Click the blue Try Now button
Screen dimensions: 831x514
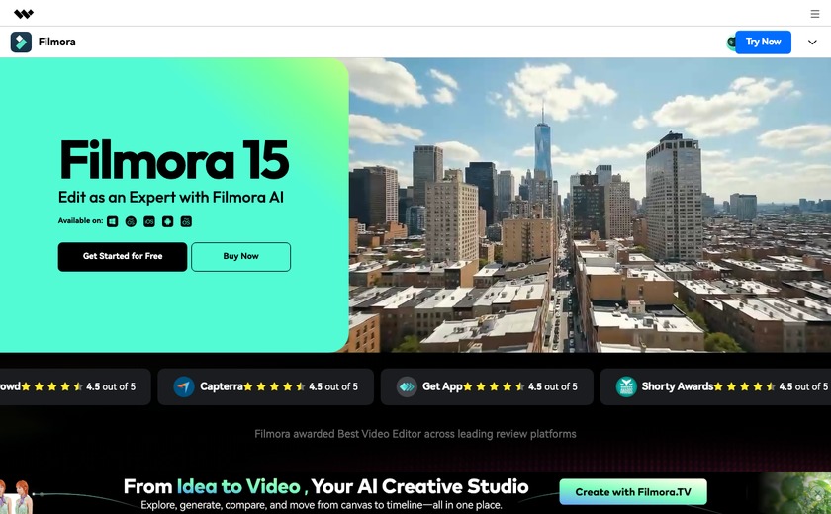763,42
